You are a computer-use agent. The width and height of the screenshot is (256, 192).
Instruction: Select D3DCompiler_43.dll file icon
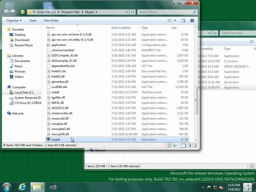[48, 55]
